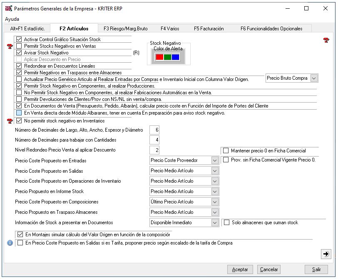The image size is (338, 279).
Task: Go to F5 Facturación tab
Action: [209, 29]
